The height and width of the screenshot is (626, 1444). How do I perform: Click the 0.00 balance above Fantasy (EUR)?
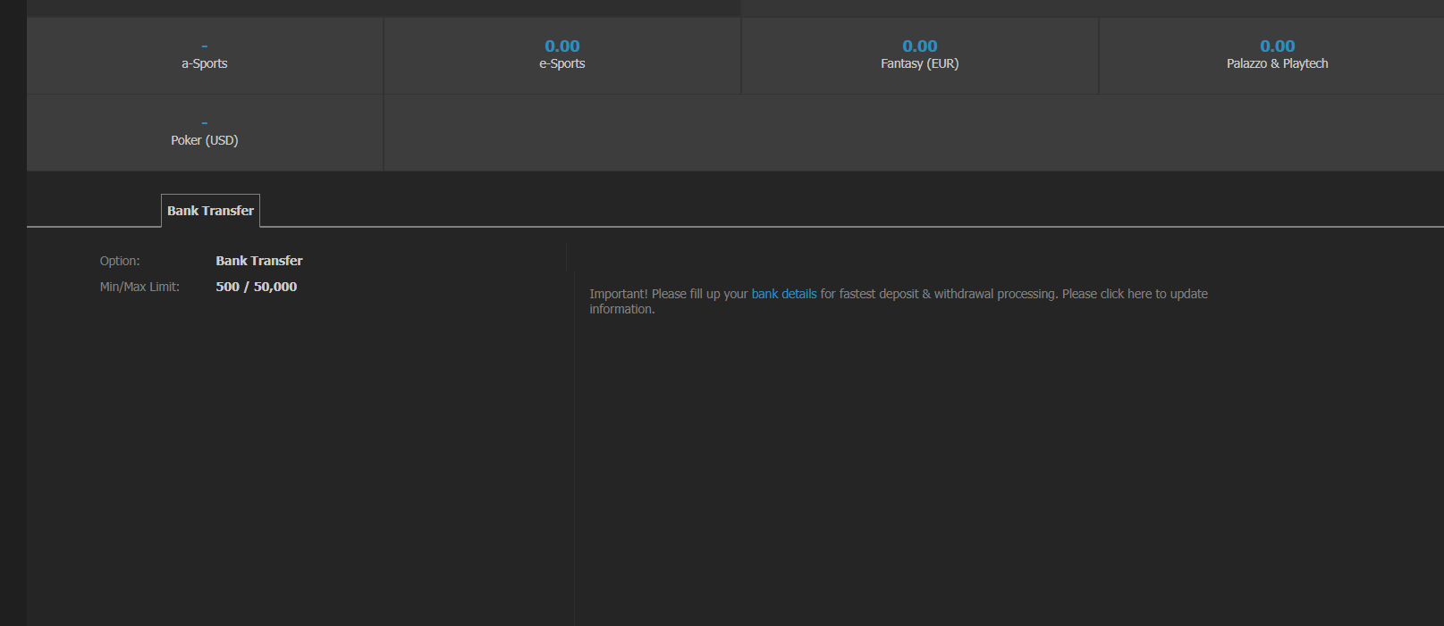pos(920,46)
